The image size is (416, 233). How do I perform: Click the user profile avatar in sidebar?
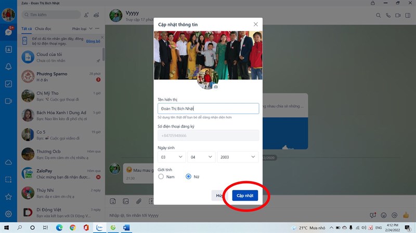point(8,14)
